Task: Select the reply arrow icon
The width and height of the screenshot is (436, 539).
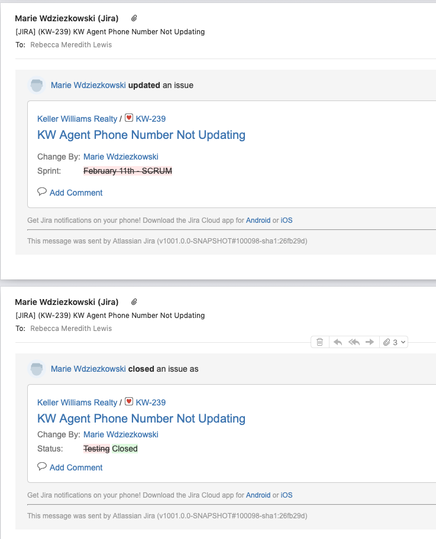Action: click(337, 342)
